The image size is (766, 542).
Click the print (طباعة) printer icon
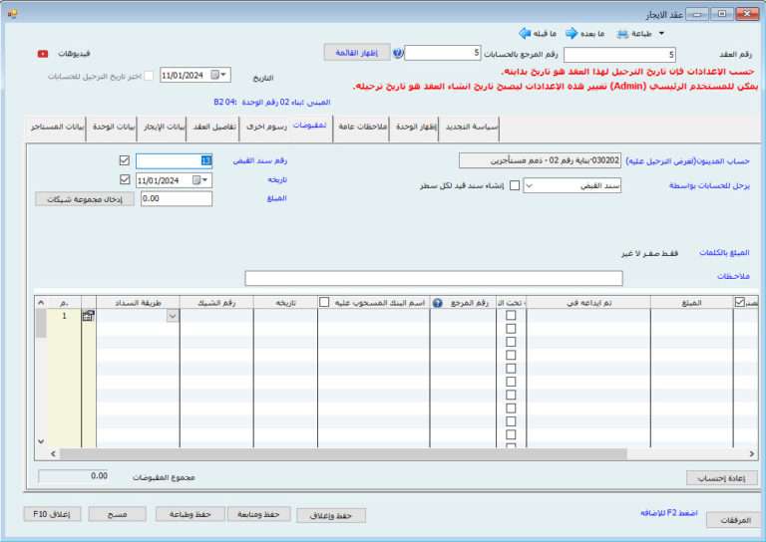coord(623,33)
